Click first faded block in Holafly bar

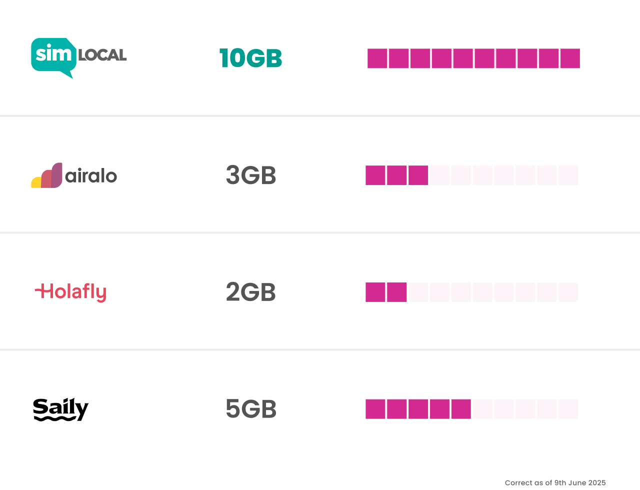[418, 292]
